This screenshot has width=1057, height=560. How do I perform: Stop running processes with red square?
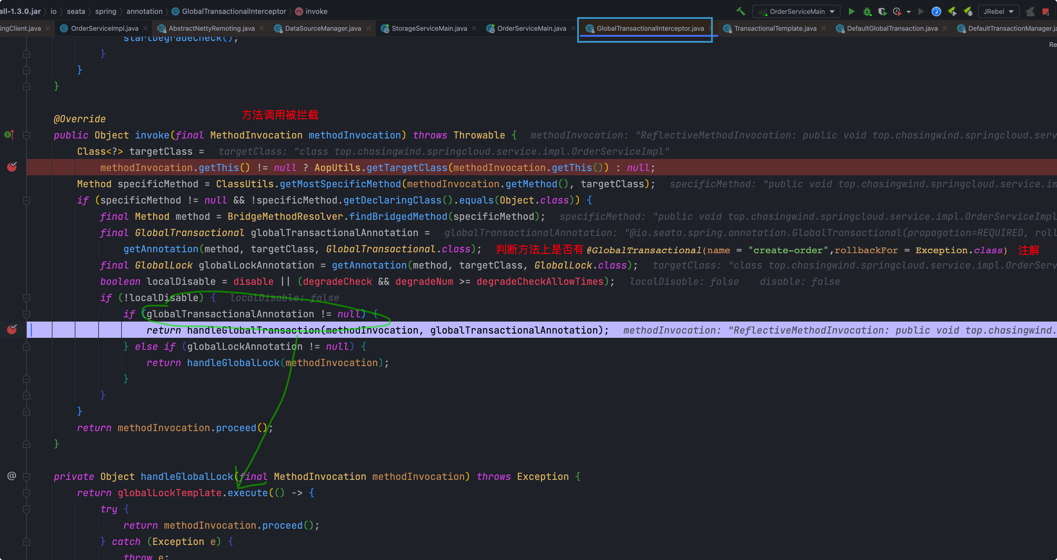[1045, 11]
